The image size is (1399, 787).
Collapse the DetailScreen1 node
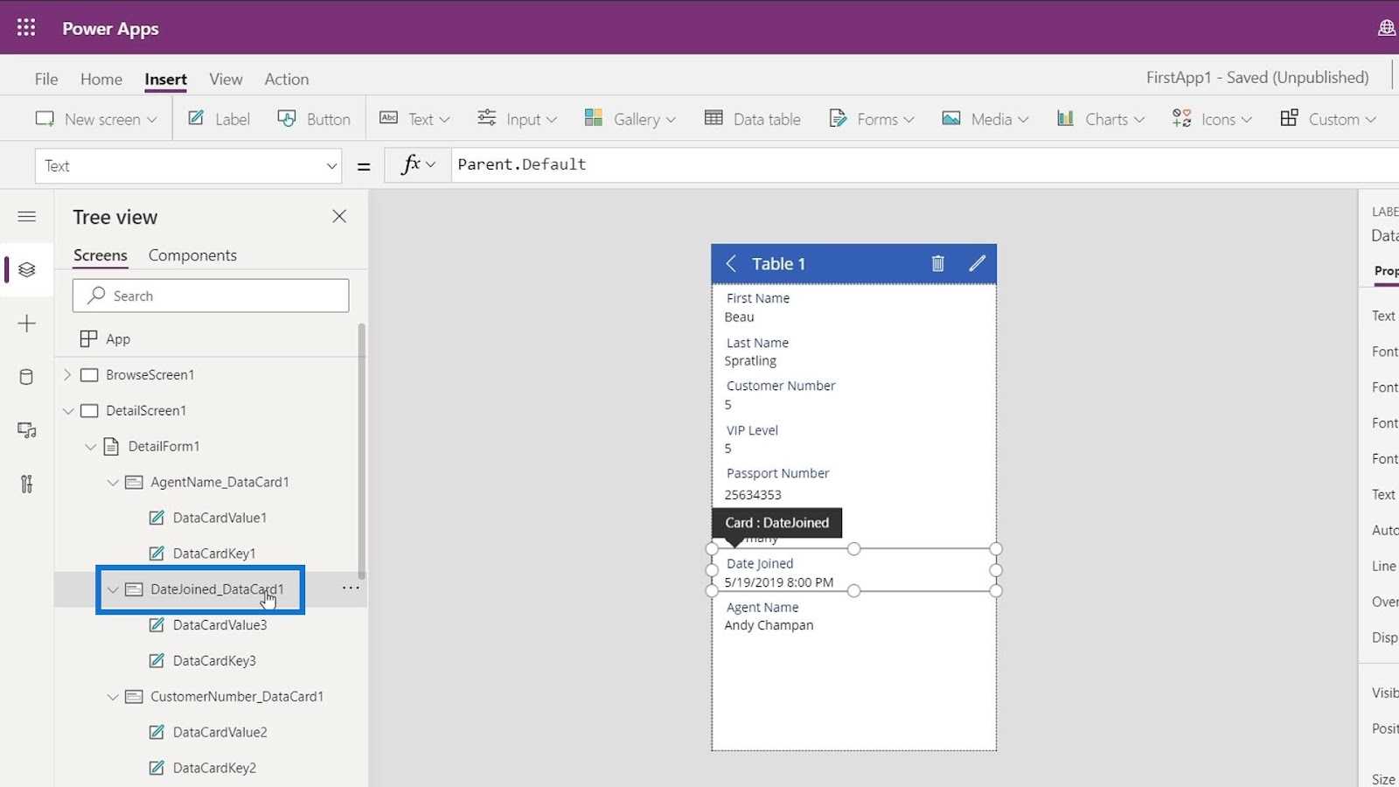click(x=67, y=410)
